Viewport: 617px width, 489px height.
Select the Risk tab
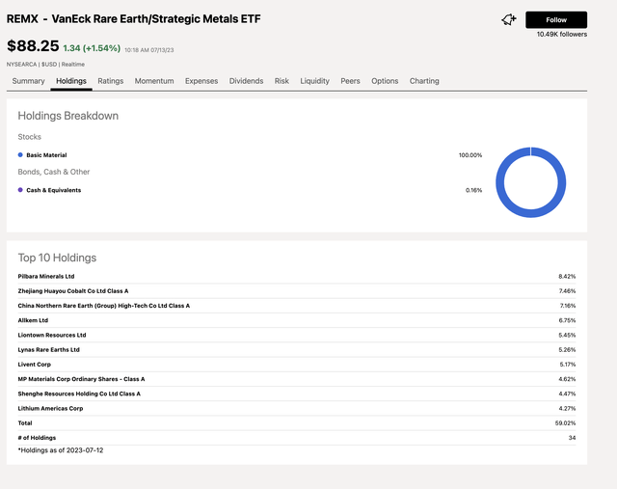[282, 81]
